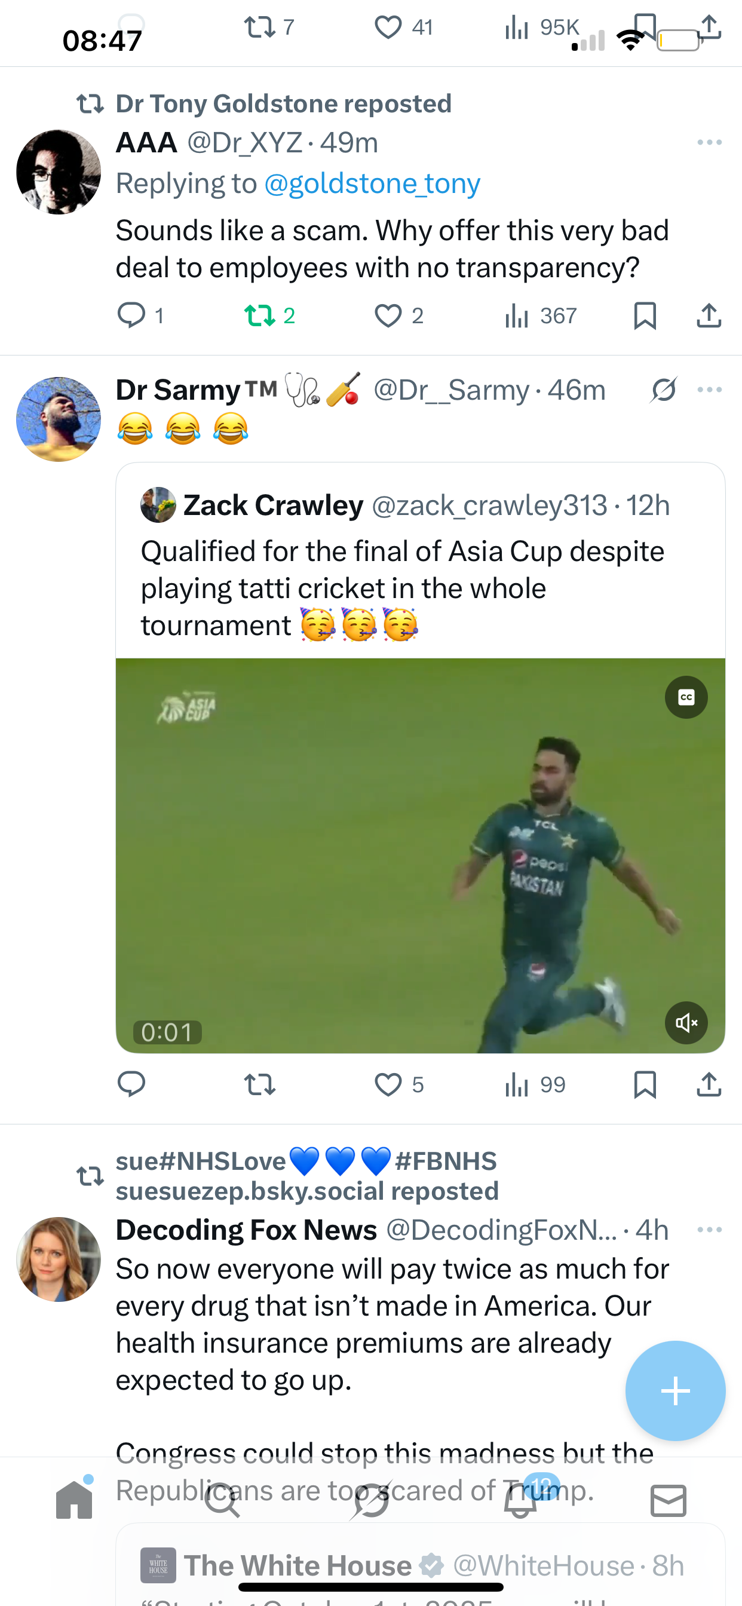This screenshot has height=1606, width=742.
Task: Open more options on AAA's post
Action: [x=710, y=143]
